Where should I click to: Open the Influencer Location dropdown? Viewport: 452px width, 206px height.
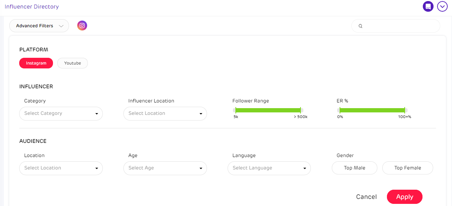coord(165,113)
